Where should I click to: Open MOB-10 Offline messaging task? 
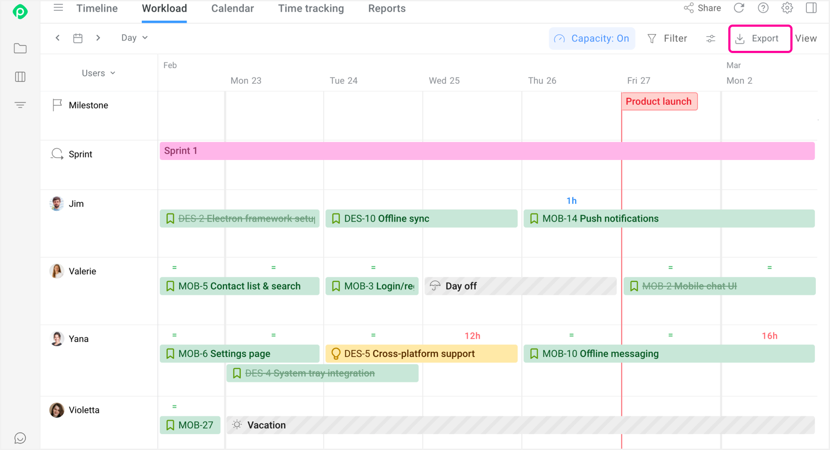point(669,353)
